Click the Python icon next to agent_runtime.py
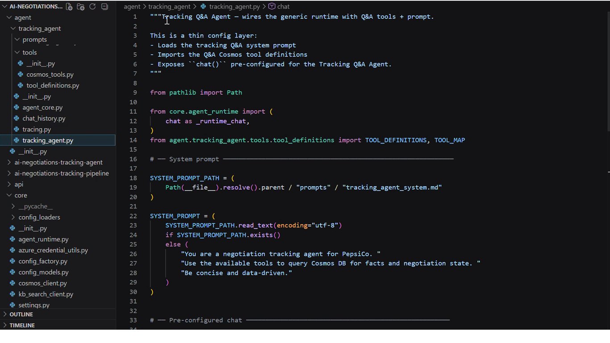Screen dimensions: 610x343 pos(13,239)
